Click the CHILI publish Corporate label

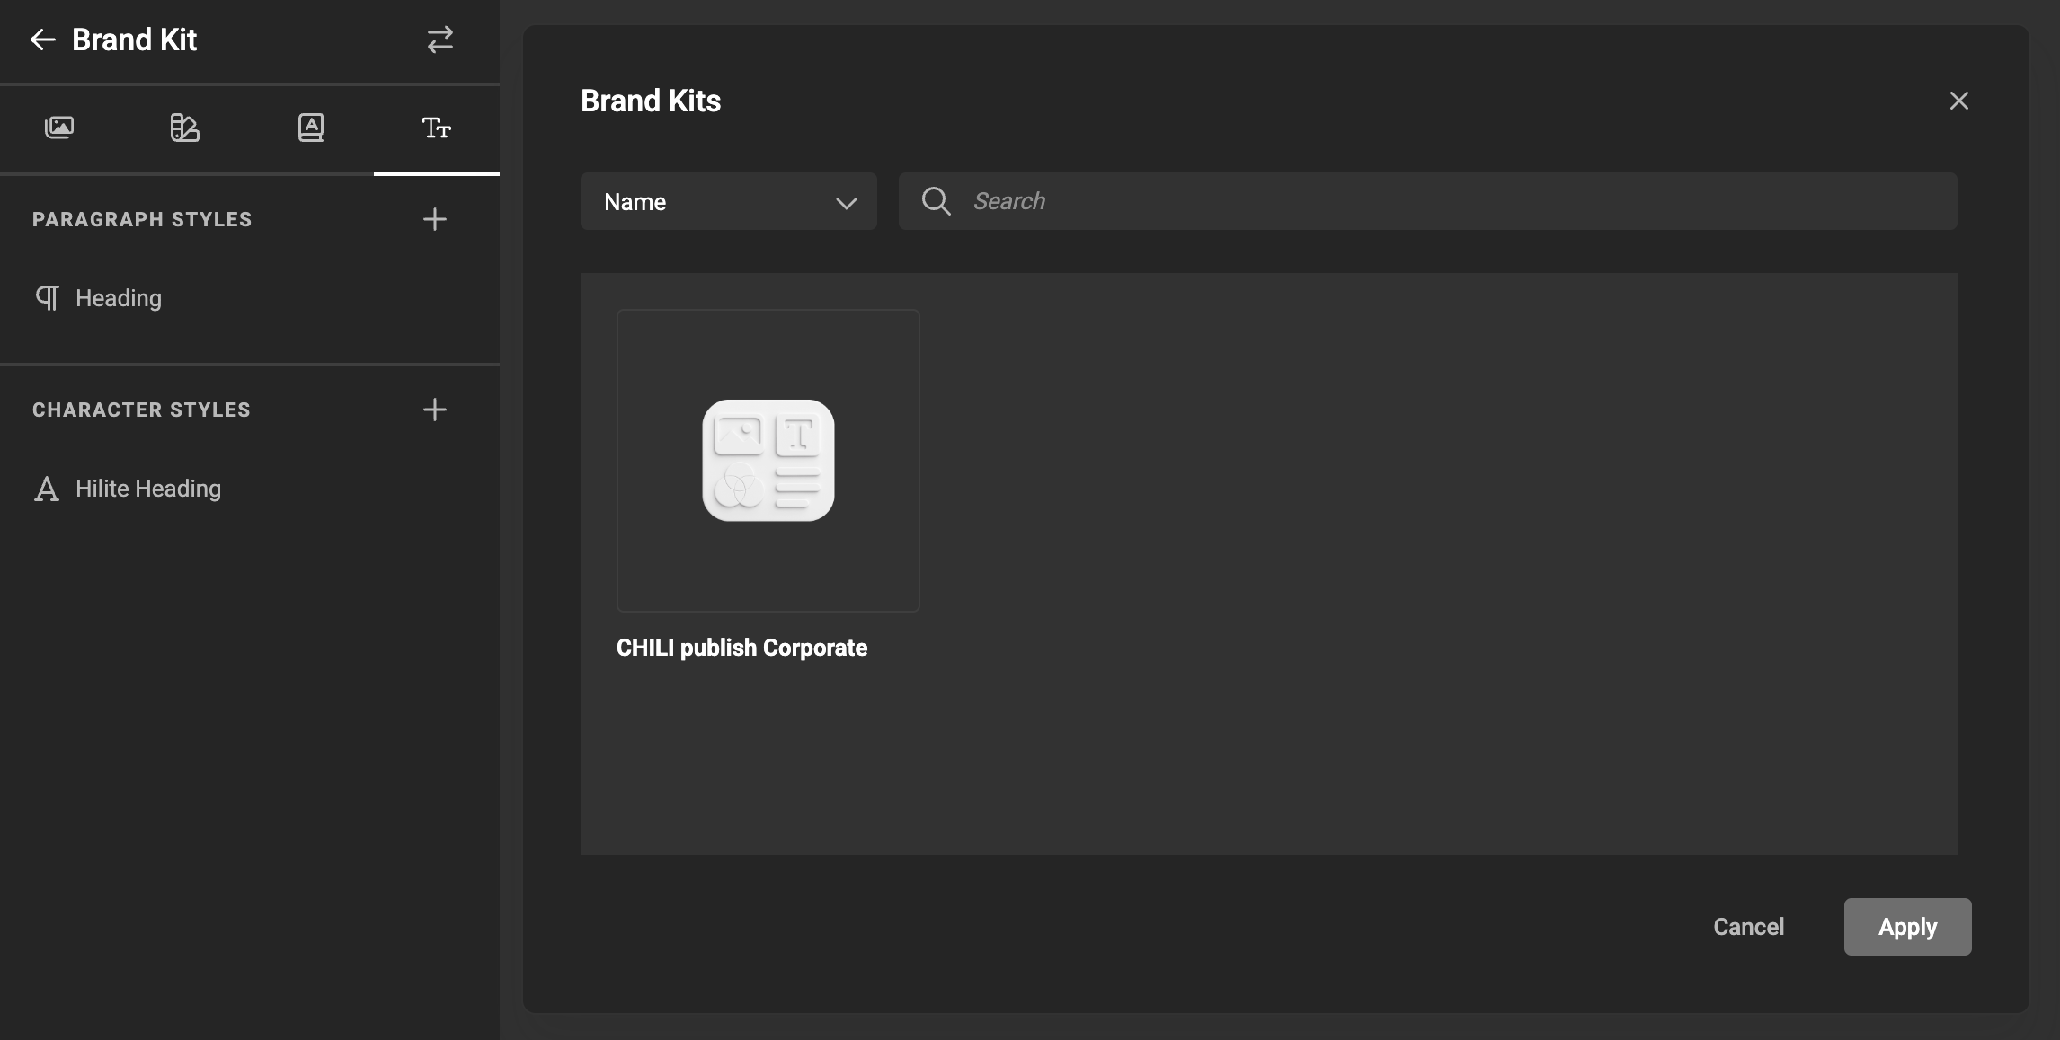[x=741, y=648]
